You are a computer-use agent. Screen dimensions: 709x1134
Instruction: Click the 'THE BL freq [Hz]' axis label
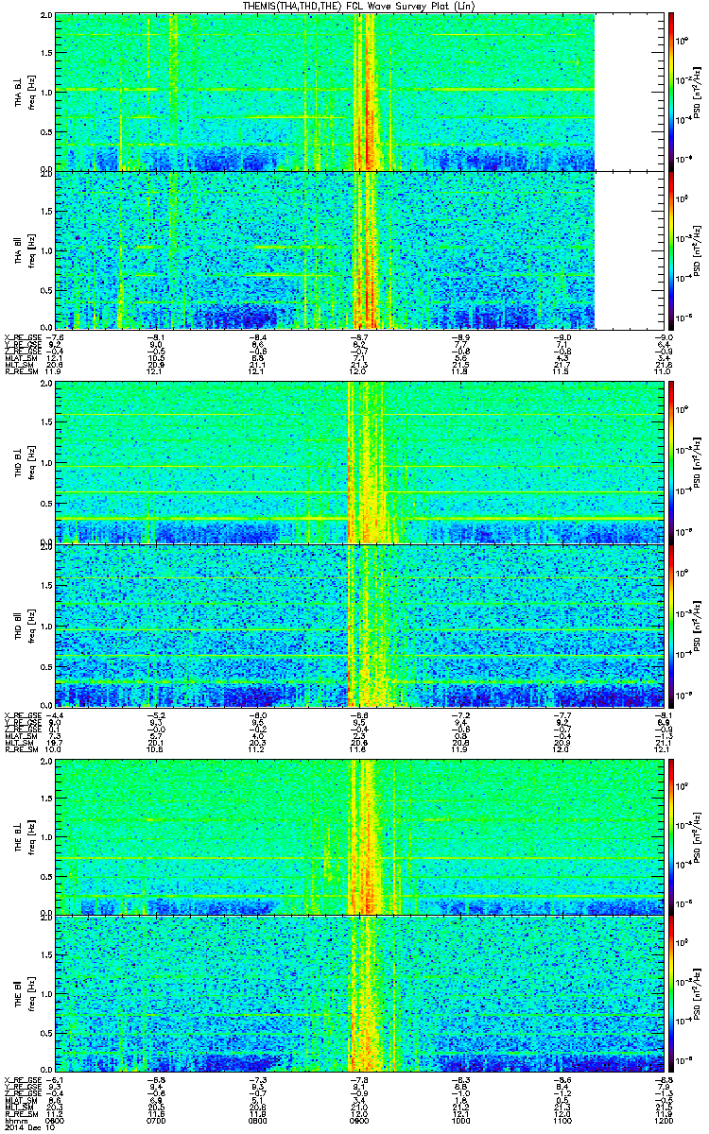pos(25,836)
